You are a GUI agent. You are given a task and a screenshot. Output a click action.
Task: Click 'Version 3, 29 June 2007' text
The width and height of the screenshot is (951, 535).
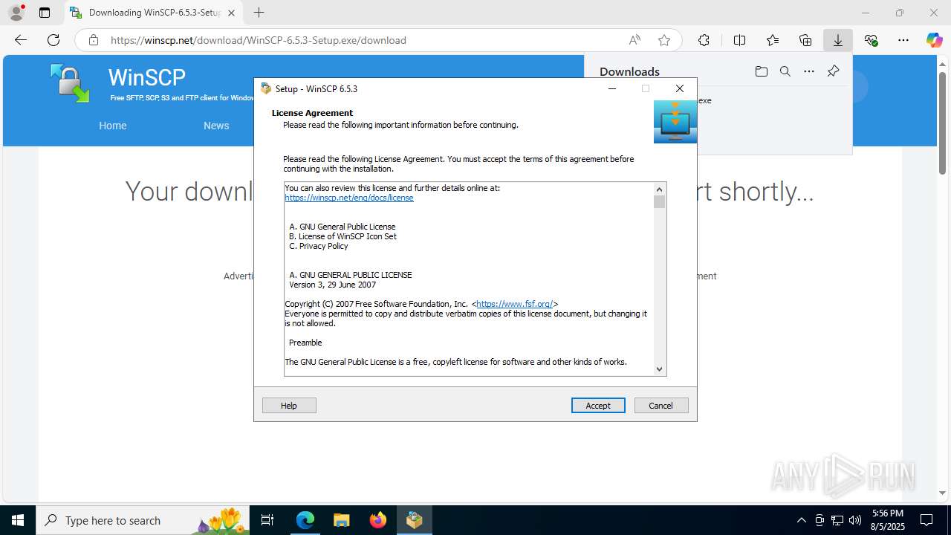click(x=333, y=285)
